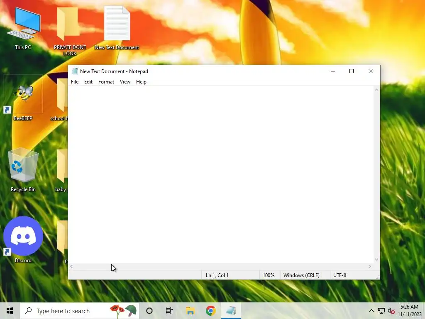Image resolution: width=425 pixels, height=319 pixels.
Task: Open Cortana from the taskbar
Action: (149, 311)
